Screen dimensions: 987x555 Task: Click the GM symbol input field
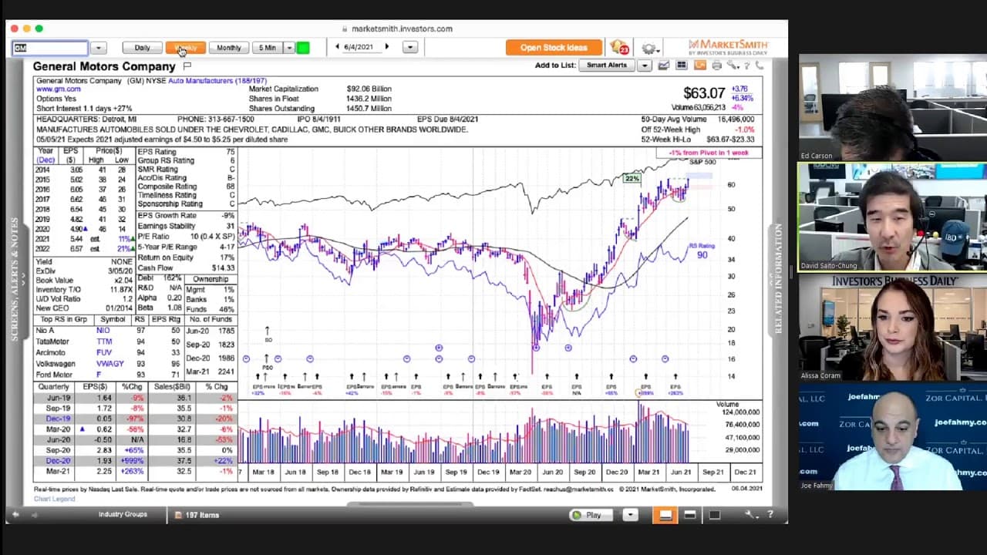pos(50,48)
